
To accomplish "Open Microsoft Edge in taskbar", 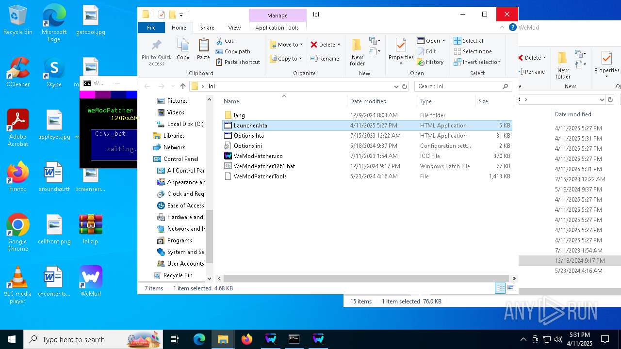I will [x=199, y=339].
